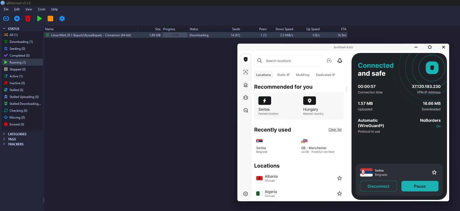The image size is (460, 211).
Task: Open the Tools menu
Action: [x=41, y=9]
